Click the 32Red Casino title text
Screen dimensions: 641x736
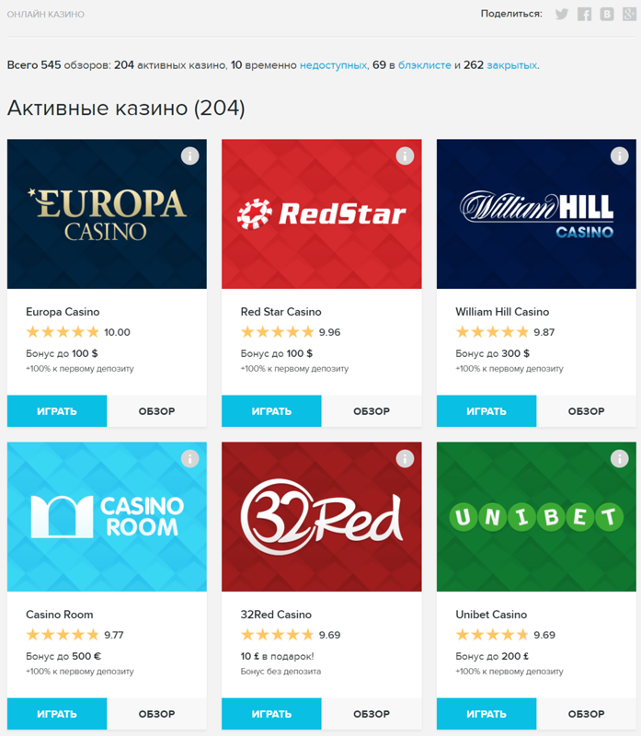276,615
